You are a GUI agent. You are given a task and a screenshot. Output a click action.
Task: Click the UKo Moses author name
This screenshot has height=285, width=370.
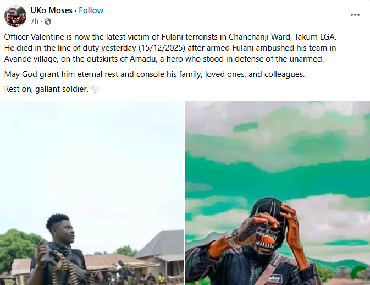pyautogui.click(x=52, y=10)
